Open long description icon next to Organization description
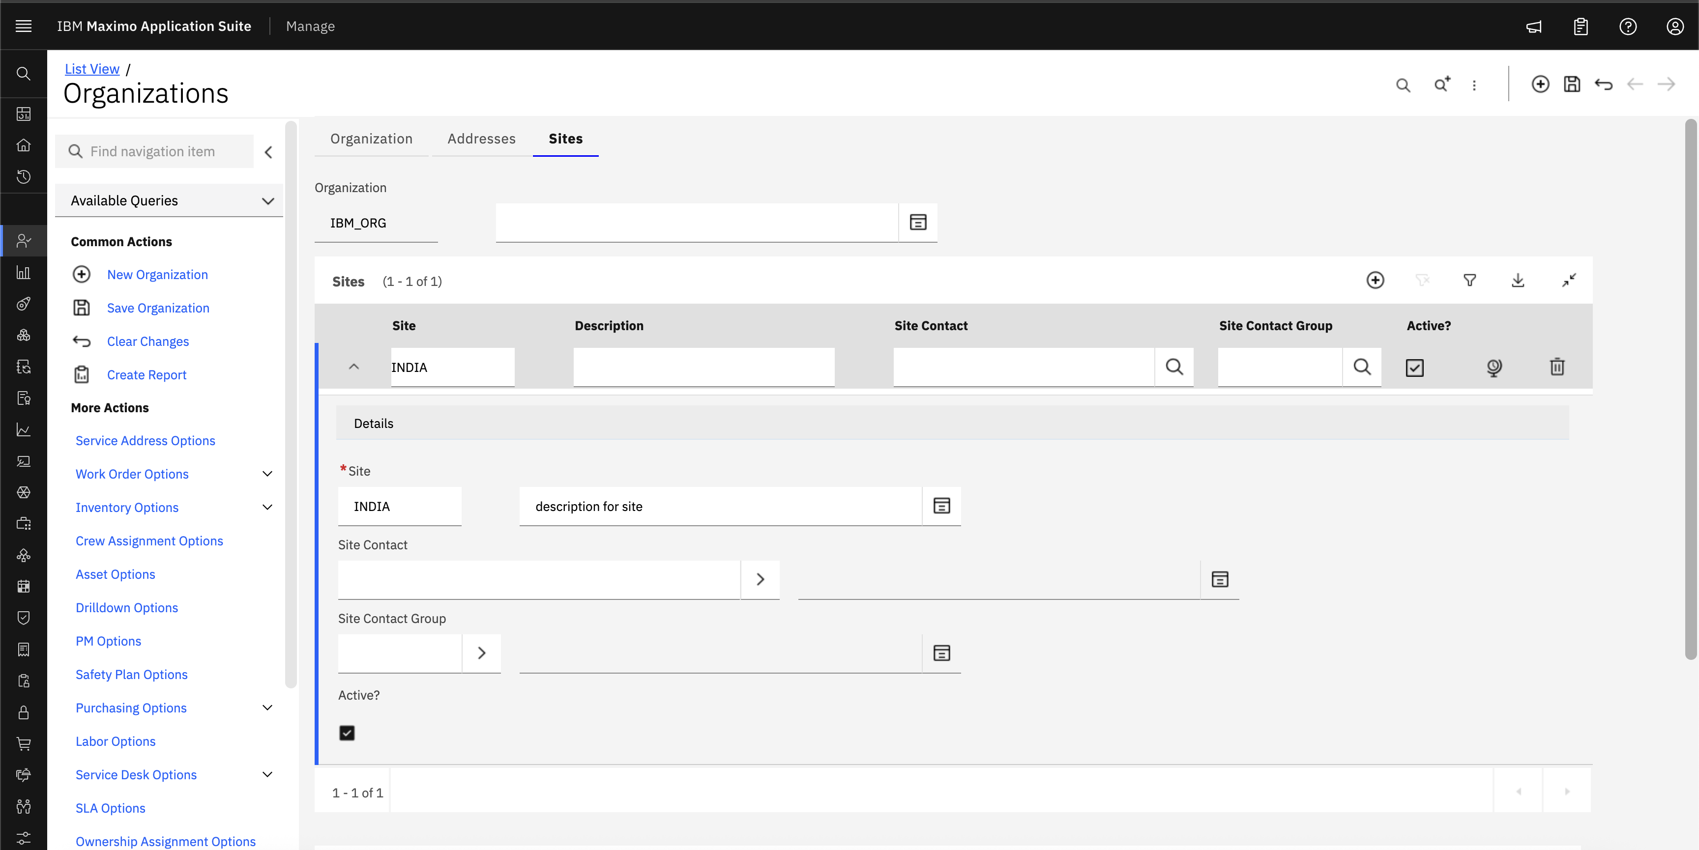 918,222
